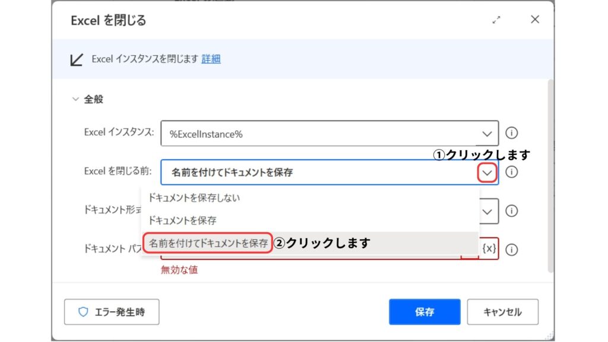Click the Excel インスタンスを閉じます description text
608x342 pixels.
point(145,59)
